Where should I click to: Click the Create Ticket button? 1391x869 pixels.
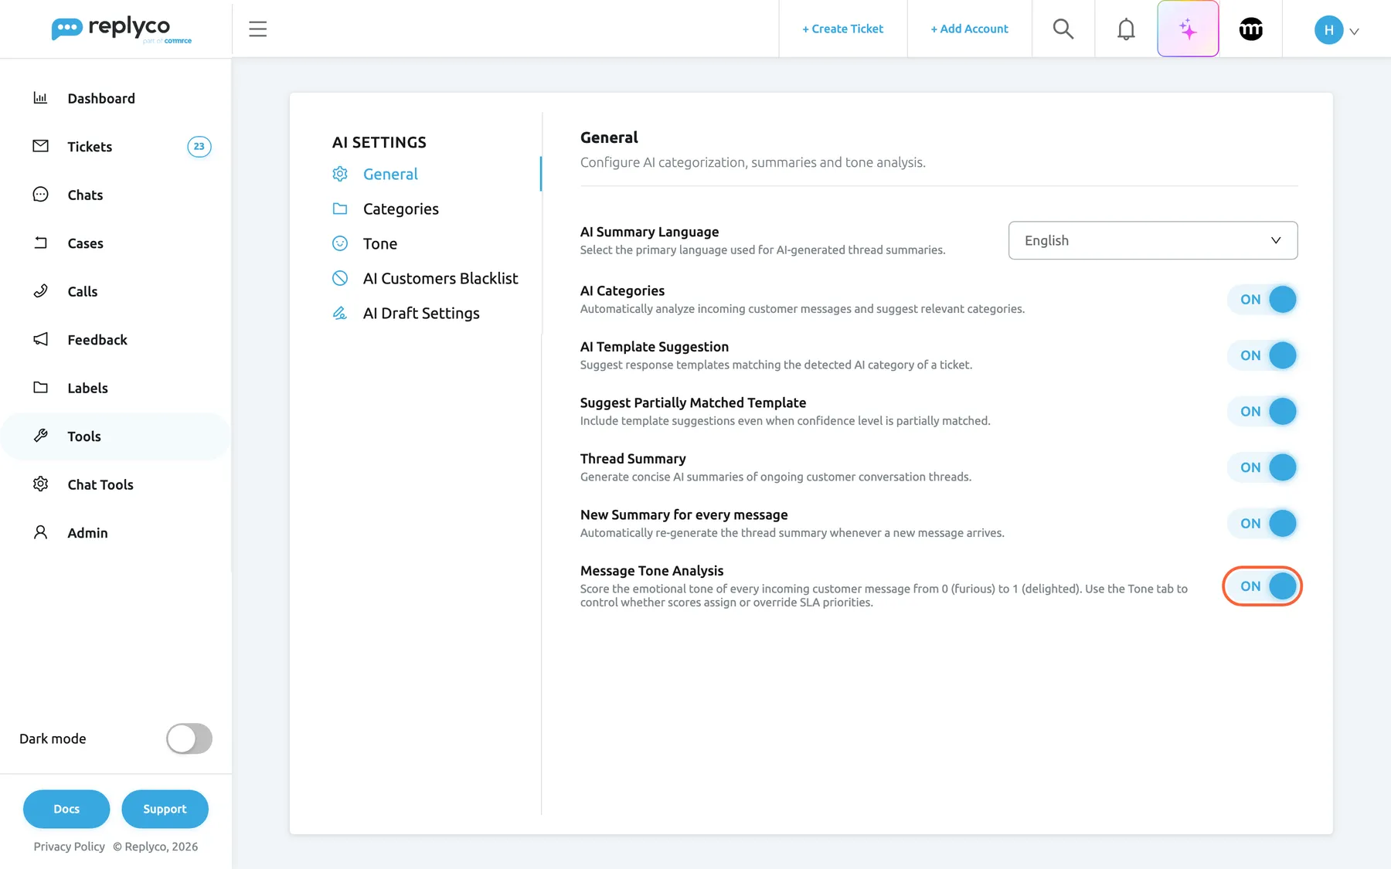pyautogui.click(x=842, y=29)
